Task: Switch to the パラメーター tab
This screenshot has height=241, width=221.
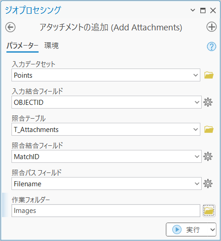Action: [23, 46]
